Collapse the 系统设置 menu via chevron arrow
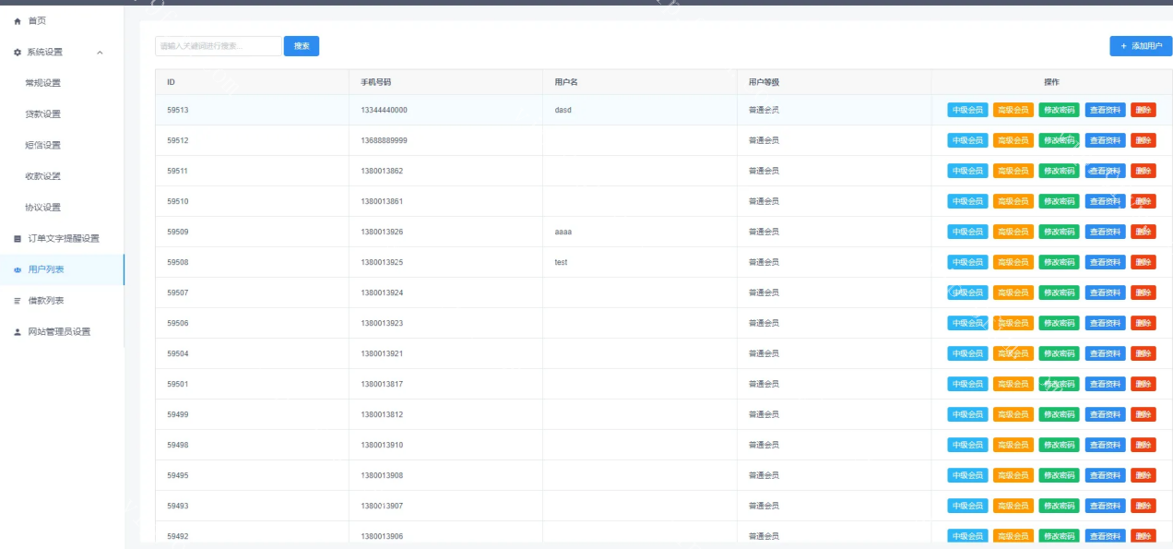This screenshot has height=549, width=1173. [100, 53]
